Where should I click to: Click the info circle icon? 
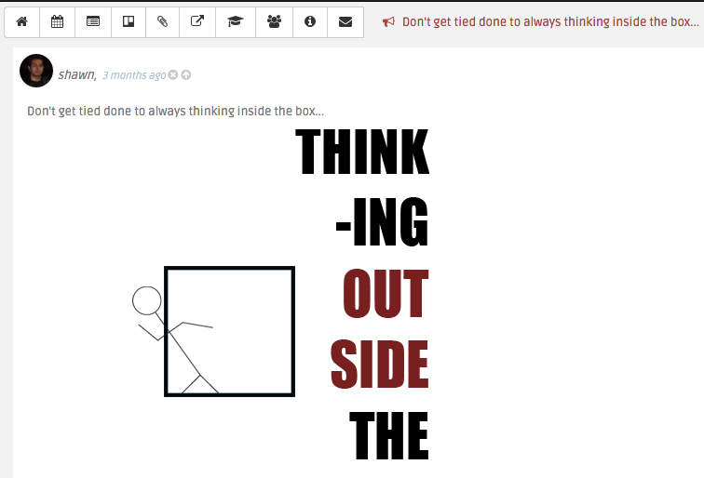[x=310, y=22]
